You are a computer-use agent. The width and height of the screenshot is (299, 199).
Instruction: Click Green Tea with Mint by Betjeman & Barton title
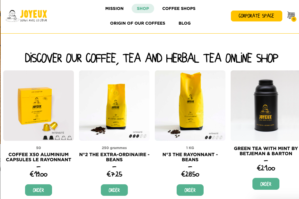click(x=266, y=151)
